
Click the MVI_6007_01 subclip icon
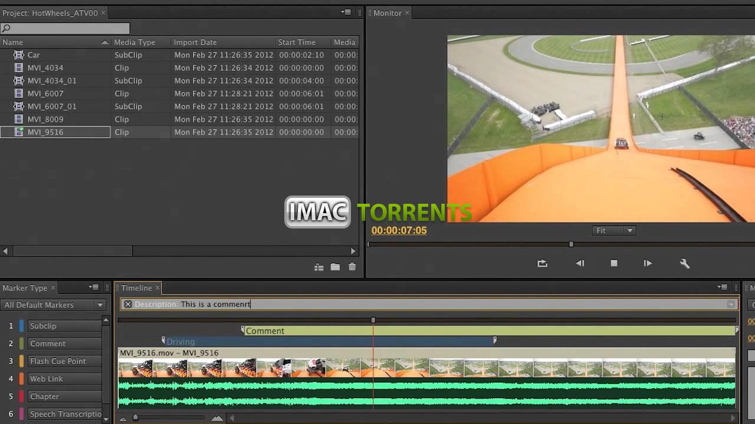click(x=19, y=107)
